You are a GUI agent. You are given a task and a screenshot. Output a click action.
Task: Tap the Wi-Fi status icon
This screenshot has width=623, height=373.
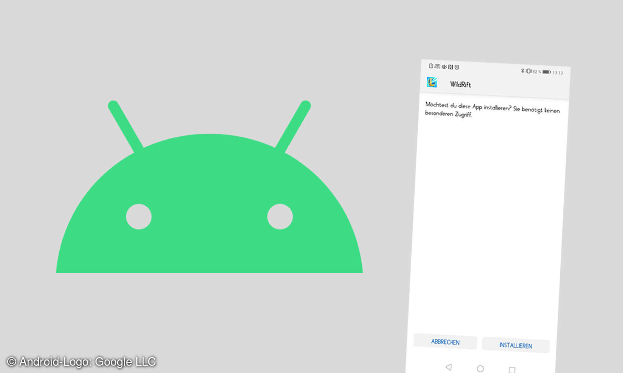[437, 66]
